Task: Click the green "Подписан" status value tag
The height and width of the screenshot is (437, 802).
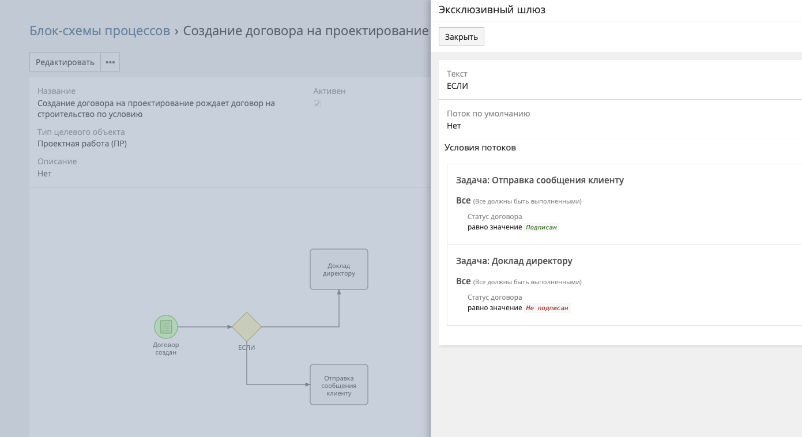Action: coord(541,227)
